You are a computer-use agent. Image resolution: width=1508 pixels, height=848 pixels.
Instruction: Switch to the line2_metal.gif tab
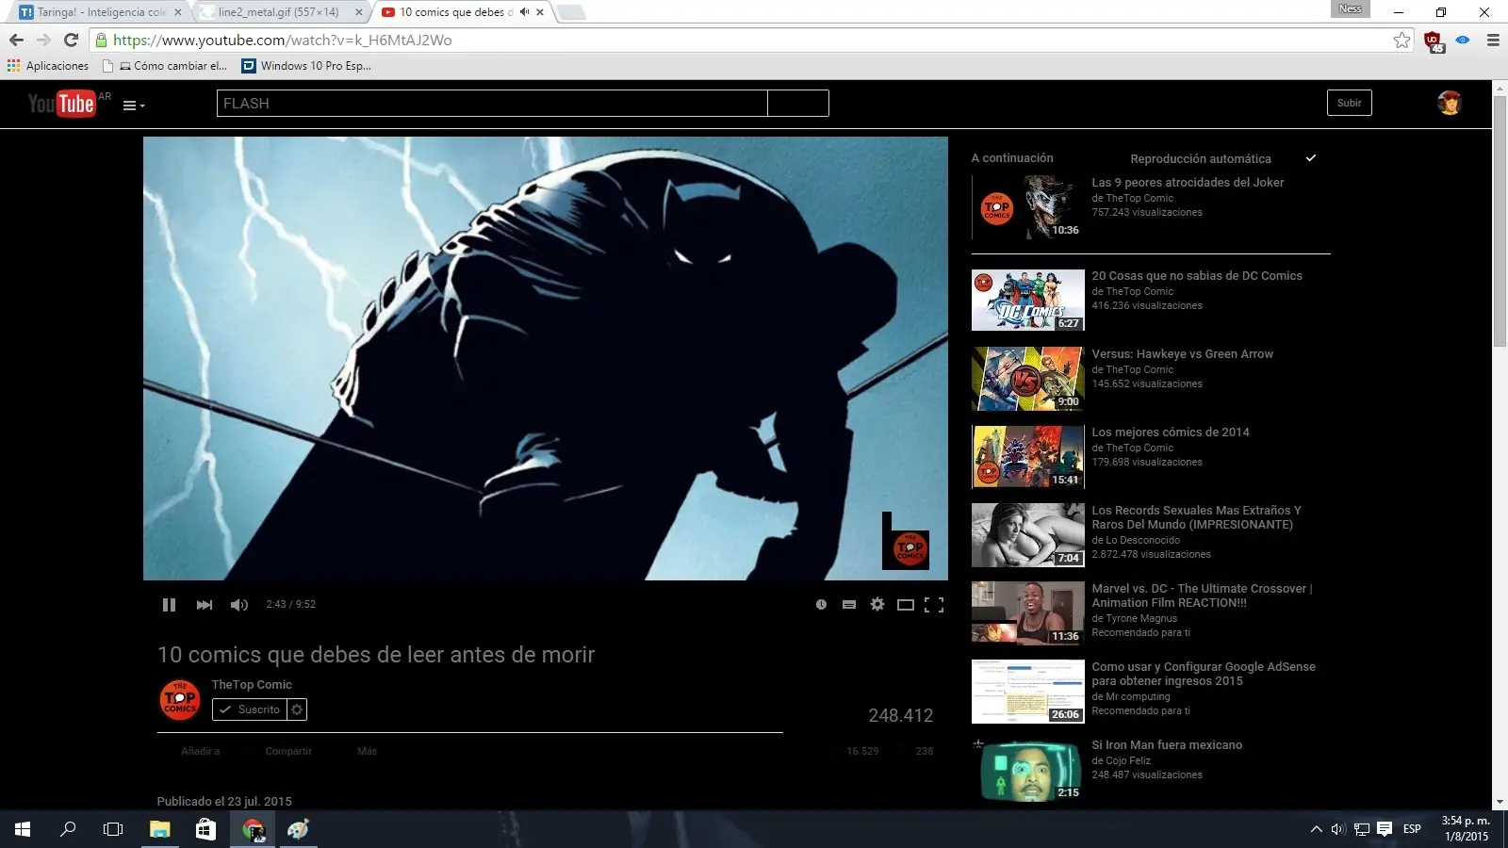click(280, 12)
